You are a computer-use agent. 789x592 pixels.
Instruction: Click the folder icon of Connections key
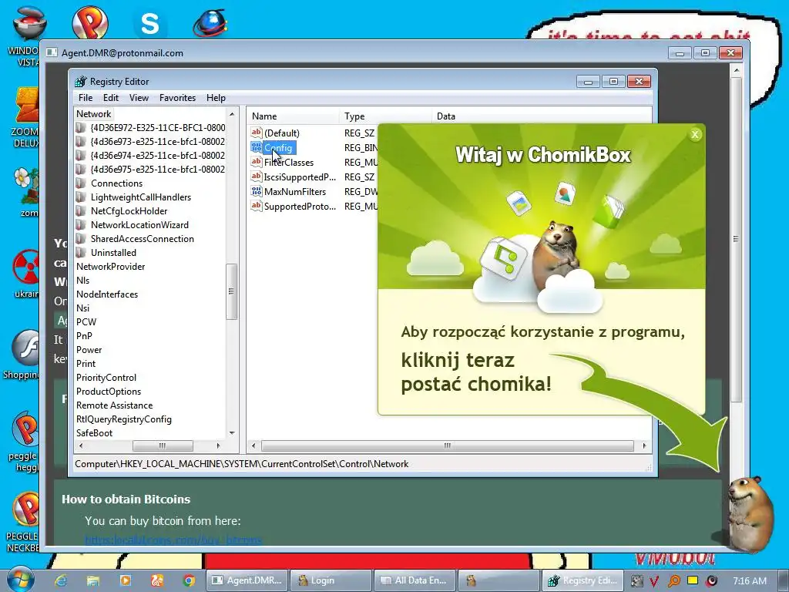click(x=81, y=183)
